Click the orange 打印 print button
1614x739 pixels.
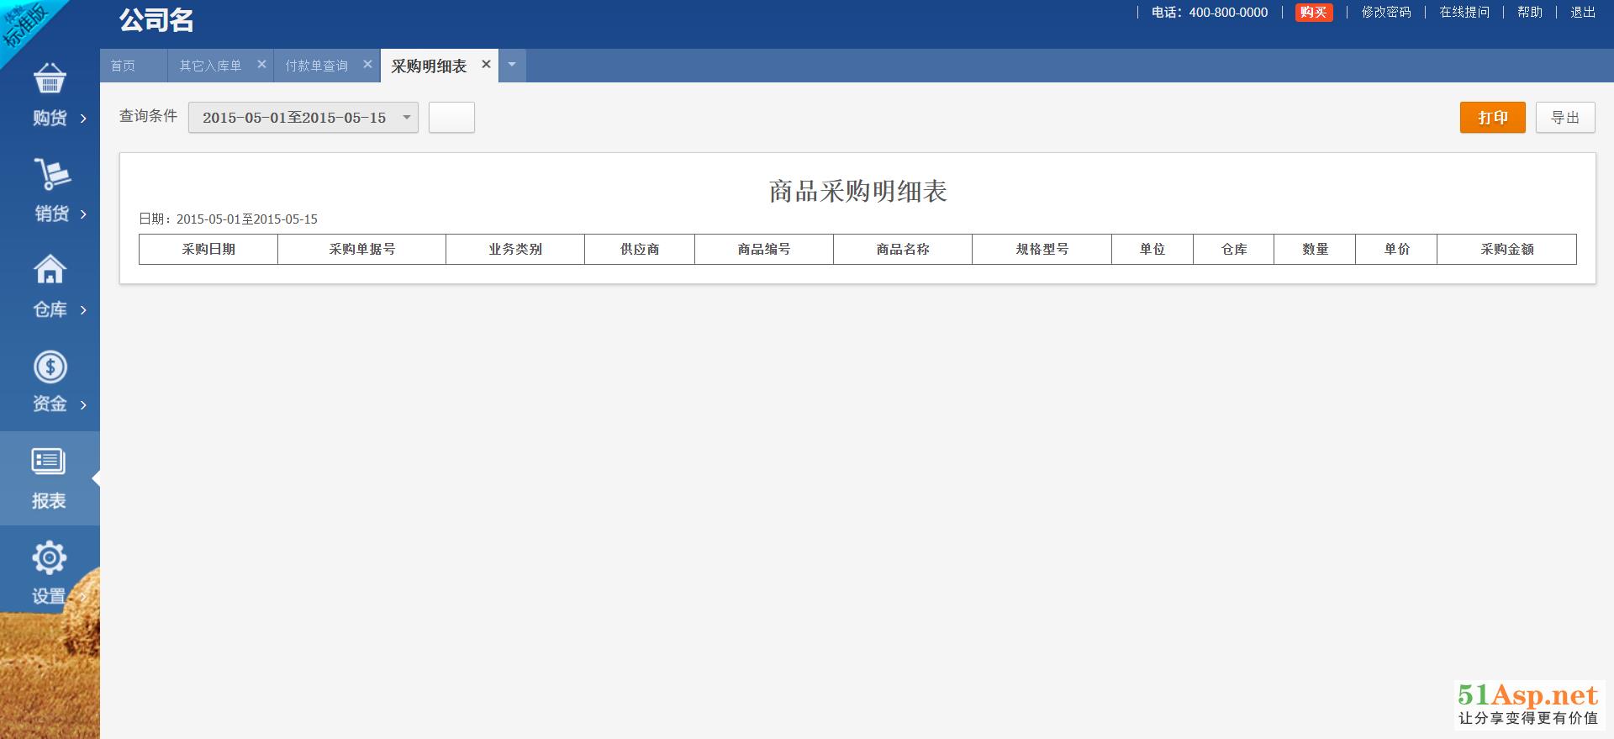coord(1492,118)
